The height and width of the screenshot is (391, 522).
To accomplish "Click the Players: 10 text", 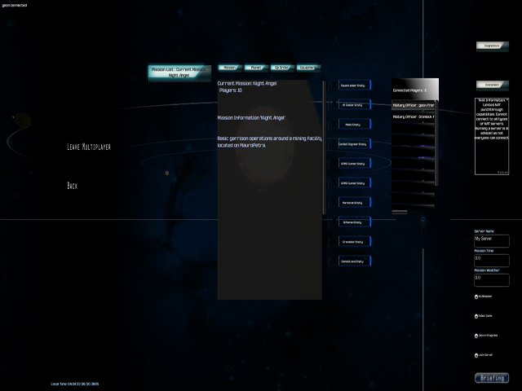I will click(230, 90).
